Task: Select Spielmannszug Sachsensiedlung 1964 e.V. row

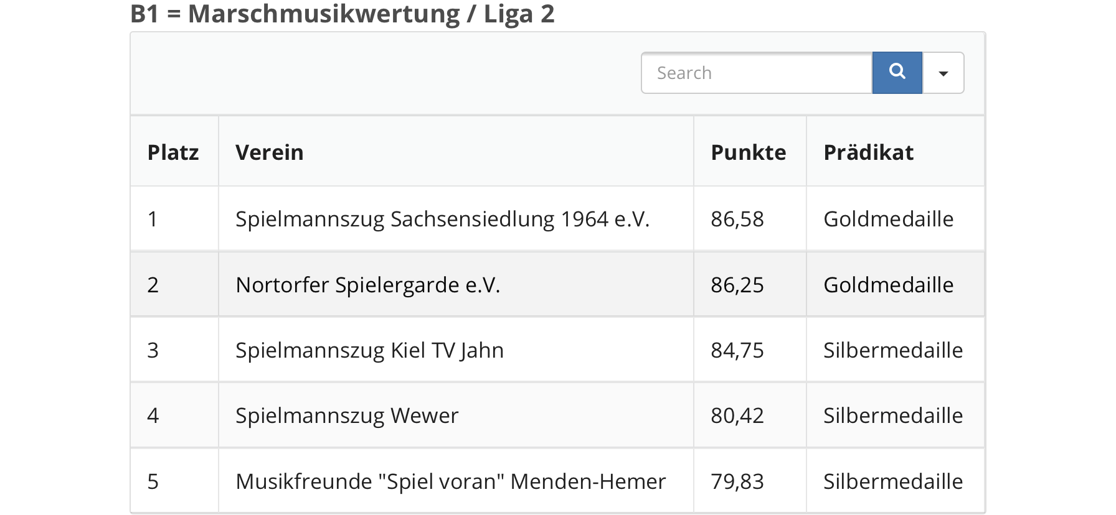Action: point(442,219)
